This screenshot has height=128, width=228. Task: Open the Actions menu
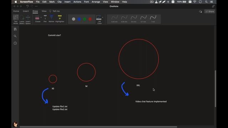pos(77,2)
